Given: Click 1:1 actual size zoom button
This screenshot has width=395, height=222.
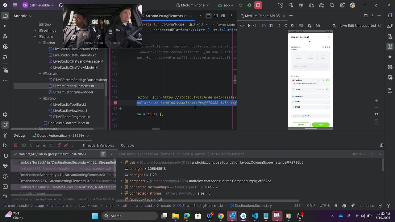Looking at the screenshot, I should coord(376,114).
